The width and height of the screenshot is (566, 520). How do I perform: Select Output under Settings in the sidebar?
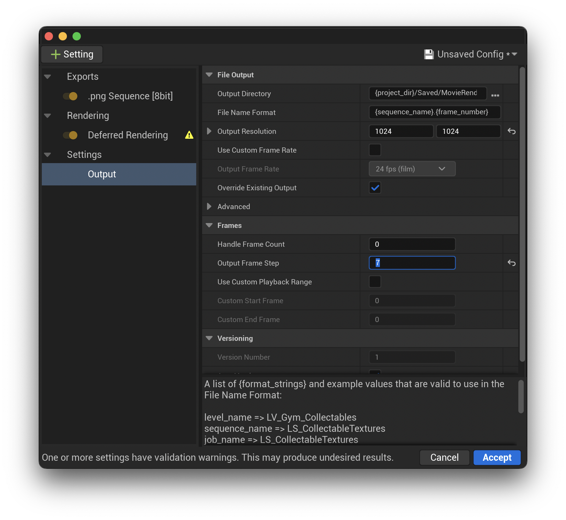click(x=101, y=174)
